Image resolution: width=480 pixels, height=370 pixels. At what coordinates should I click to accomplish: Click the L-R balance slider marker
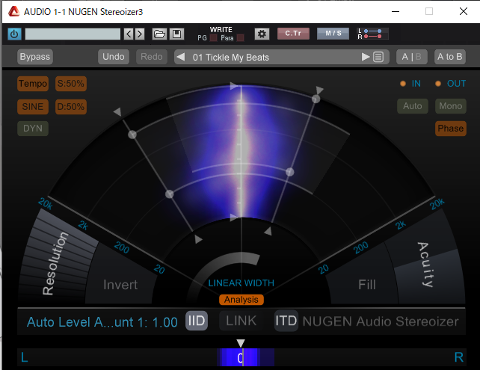240,344
